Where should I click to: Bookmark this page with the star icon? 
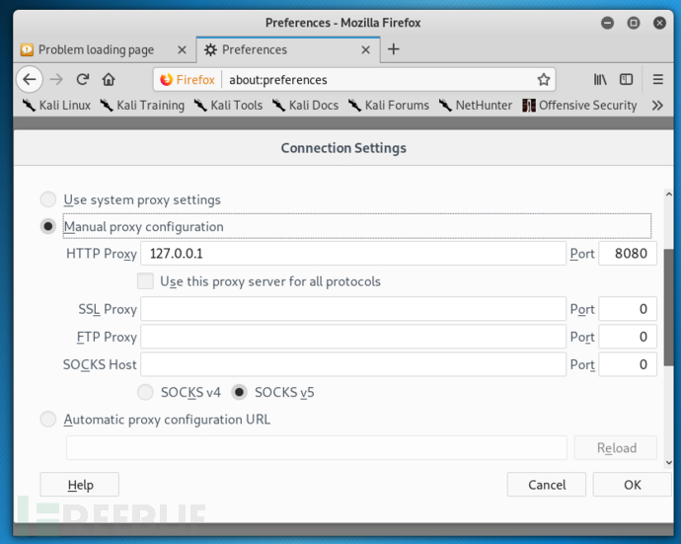tap(544, 80)
